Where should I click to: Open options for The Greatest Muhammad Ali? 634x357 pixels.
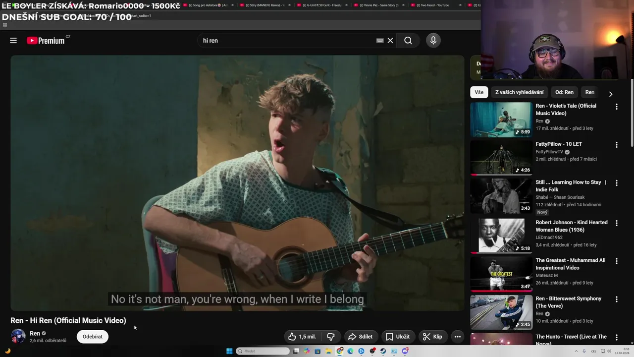point(617,261)
